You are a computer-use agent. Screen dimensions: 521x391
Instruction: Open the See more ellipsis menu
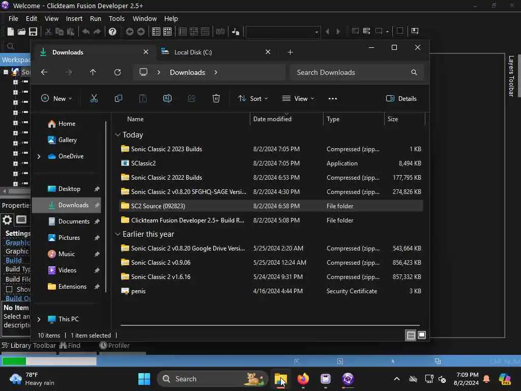point(333,98)
